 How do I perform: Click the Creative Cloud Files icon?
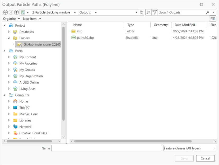coord(16,133)
